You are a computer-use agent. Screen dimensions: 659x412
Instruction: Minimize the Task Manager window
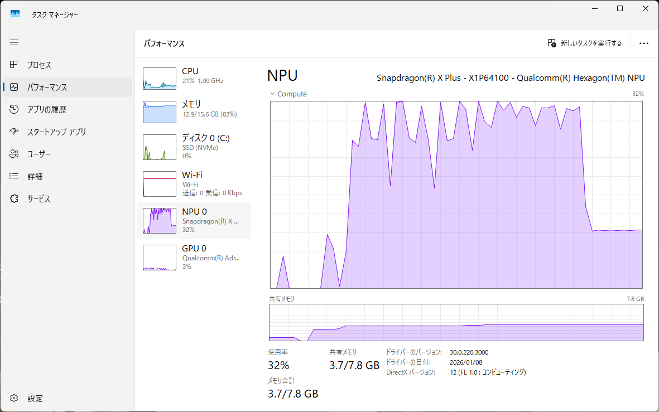(595, 8)
